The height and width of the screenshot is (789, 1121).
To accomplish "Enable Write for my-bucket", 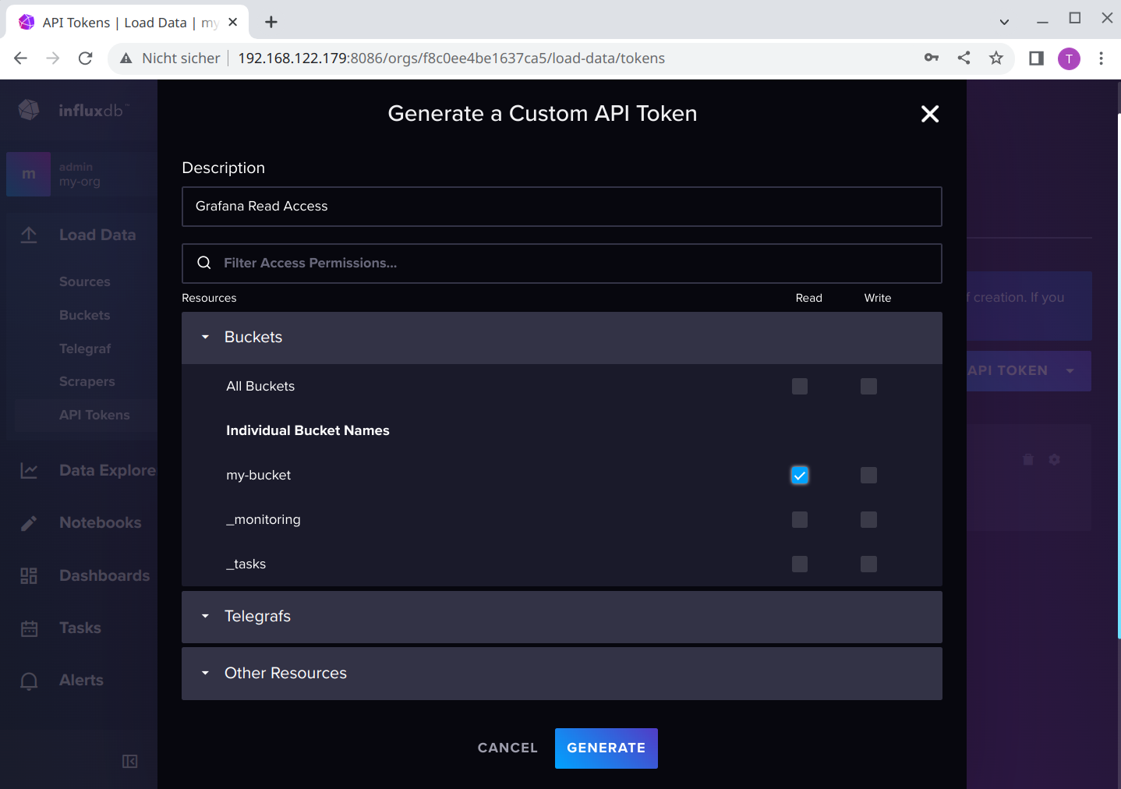I will coord(868,476).
